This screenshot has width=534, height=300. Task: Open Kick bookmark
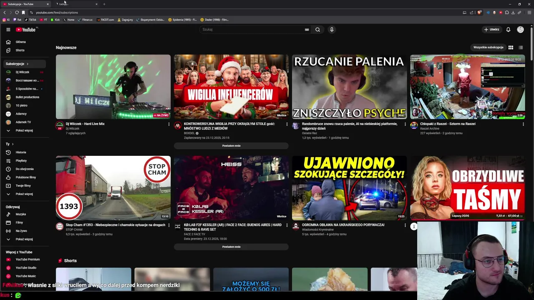pos(55,20)
